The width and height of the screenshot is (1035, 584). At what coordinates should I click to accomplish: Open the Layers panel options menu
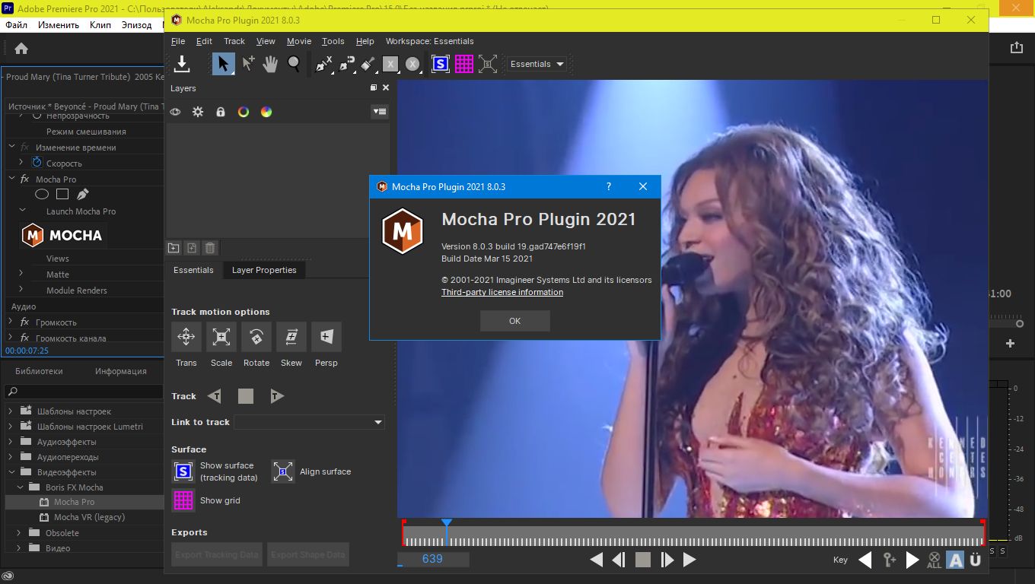(x=380, y=112)
